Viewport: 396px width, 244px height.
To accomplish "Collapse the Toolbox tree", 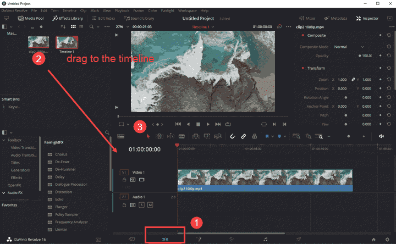I will tap(3, 140).
